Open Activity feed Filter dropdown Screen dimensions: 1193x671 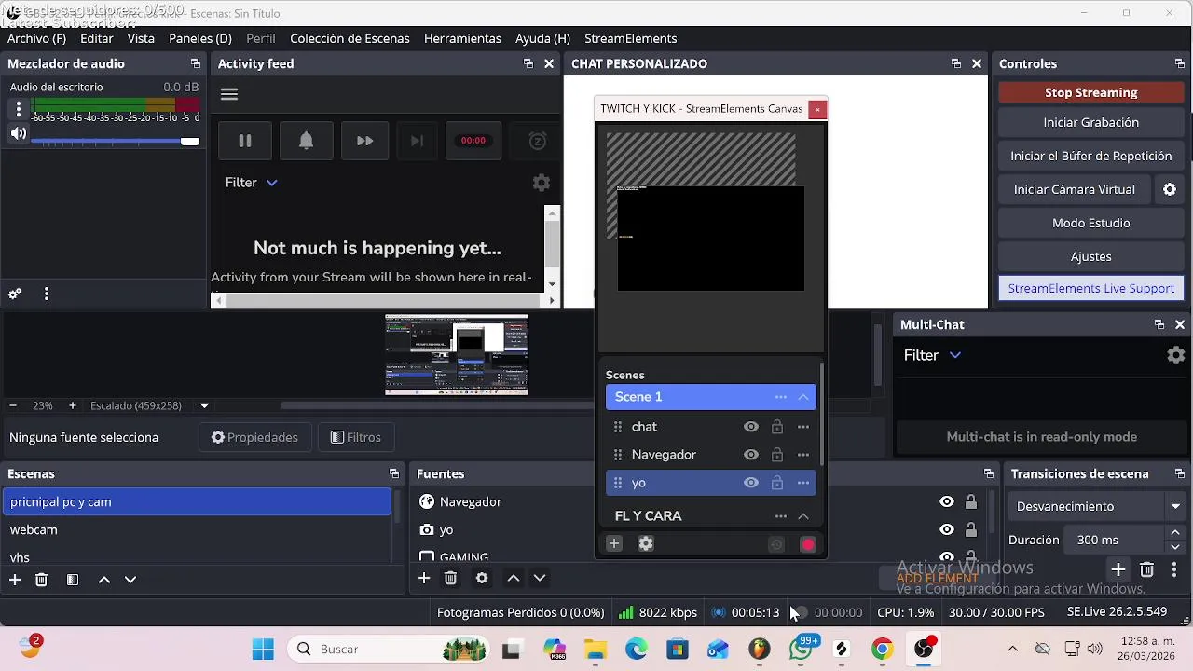point(252,183)
